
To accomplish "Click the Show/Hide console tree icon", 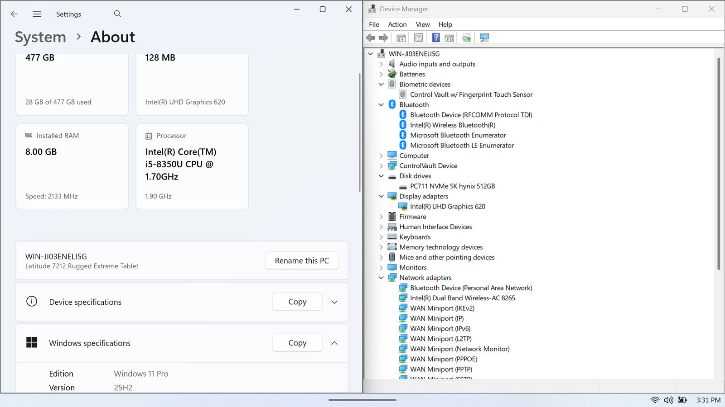I will pyautogui.click(x=401, y=38).
